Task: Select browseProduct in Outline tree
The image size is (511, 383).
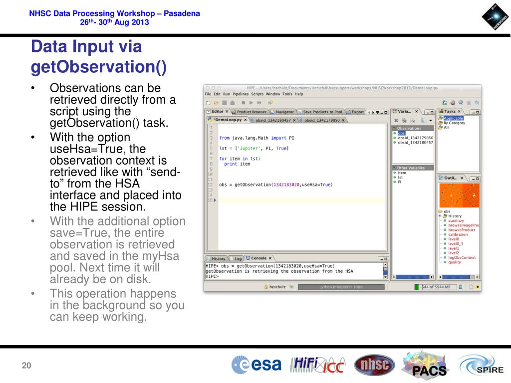Action: click(x=462, y=230)
